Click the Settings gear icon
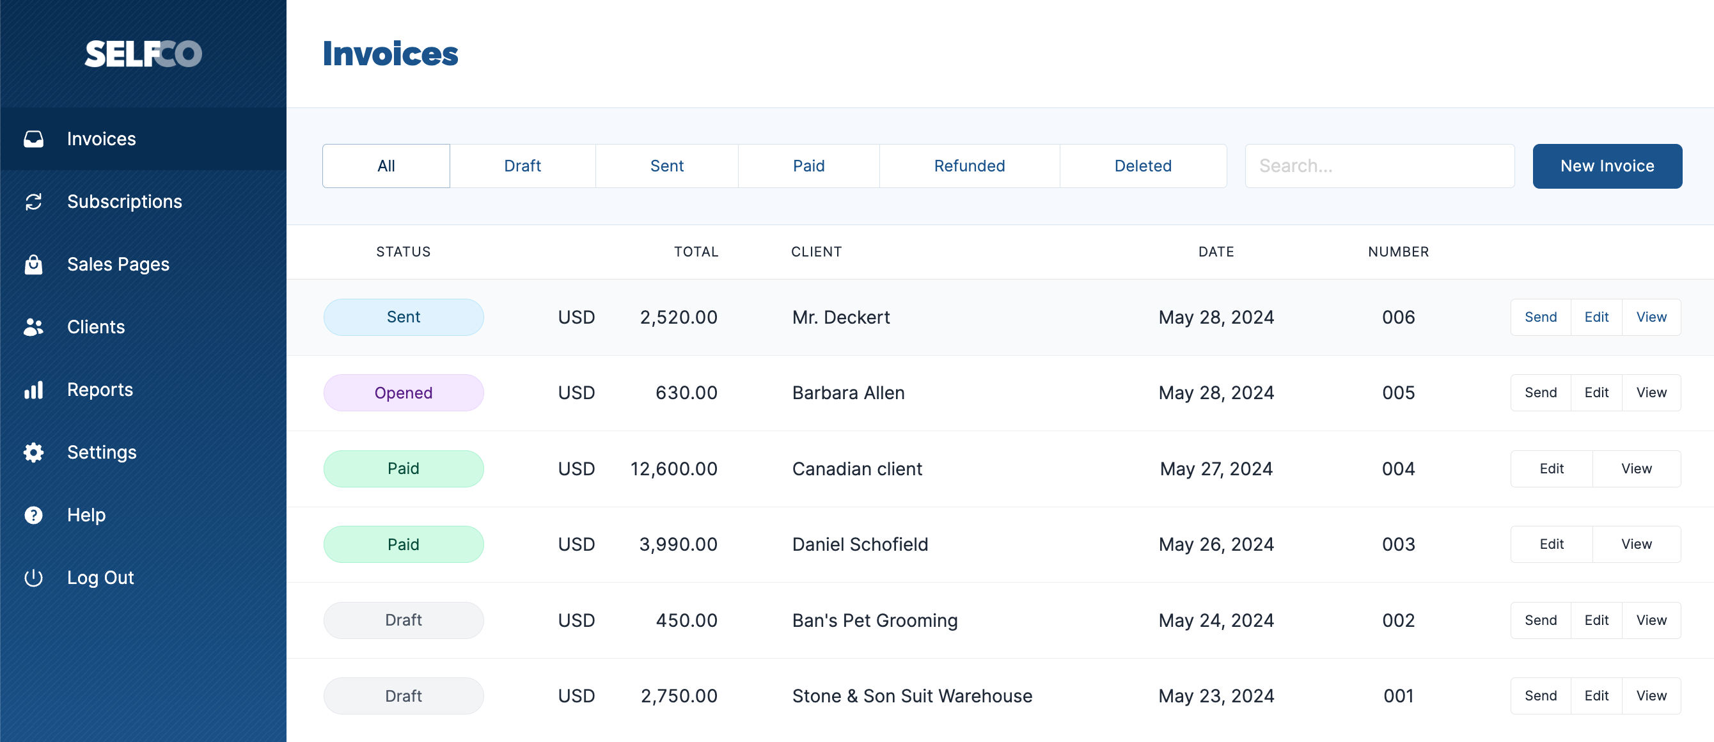 pyautogui.click(x=33, y=452)
